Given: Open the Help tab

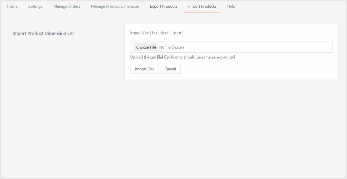Looking at the screenshot, I should pyautogui.click(x=231, y=6).
